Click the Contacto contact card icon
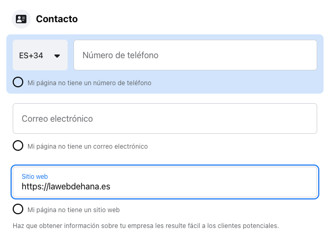The height and width of the screenshot is (246, 332). coord(21,19)
